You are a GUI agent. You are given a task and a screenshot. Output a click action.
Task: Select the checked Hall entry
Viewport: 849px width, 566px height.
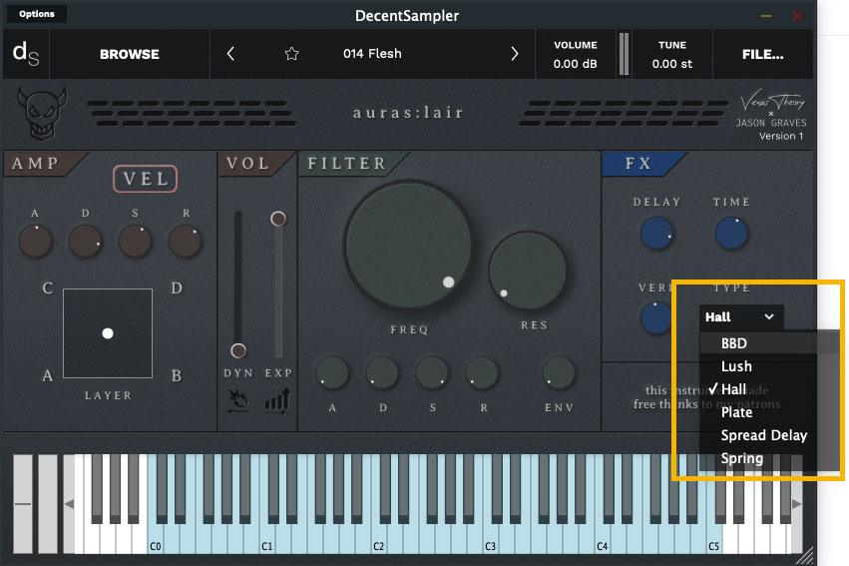point(769,389)
